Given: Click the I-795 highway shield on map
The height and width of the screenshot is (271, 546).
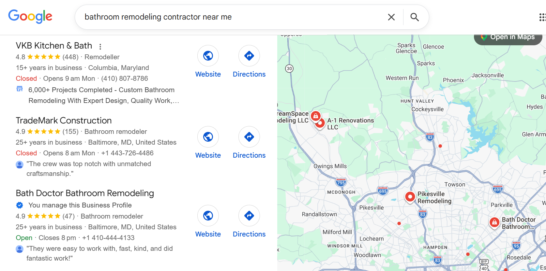Looking at the screenshot, I should click(x=341, y=182).
